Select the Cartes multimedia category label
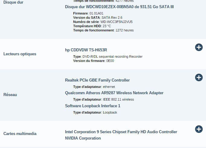 (20, 134)
